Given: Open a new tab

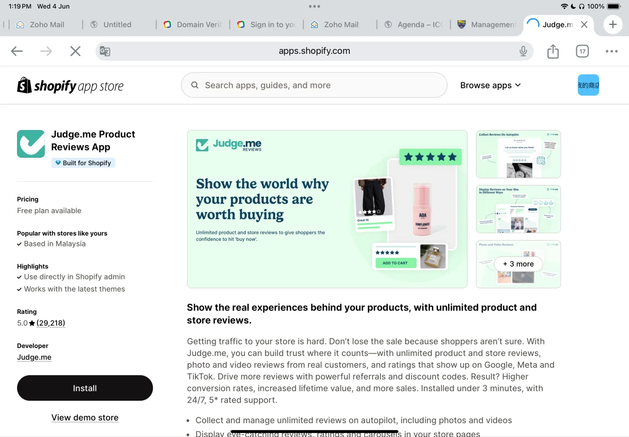Looking at the screenshot, I should (x=613, y=25).
